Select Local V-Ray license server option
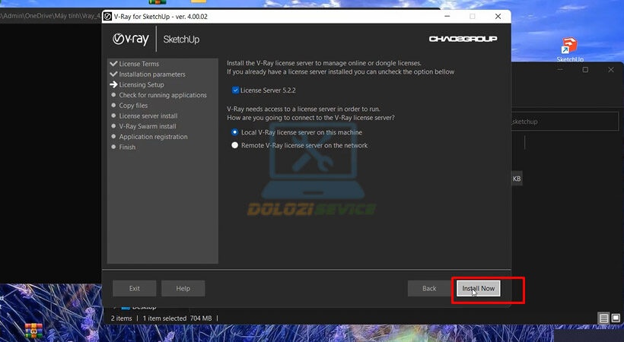 [x=235, y=132]
